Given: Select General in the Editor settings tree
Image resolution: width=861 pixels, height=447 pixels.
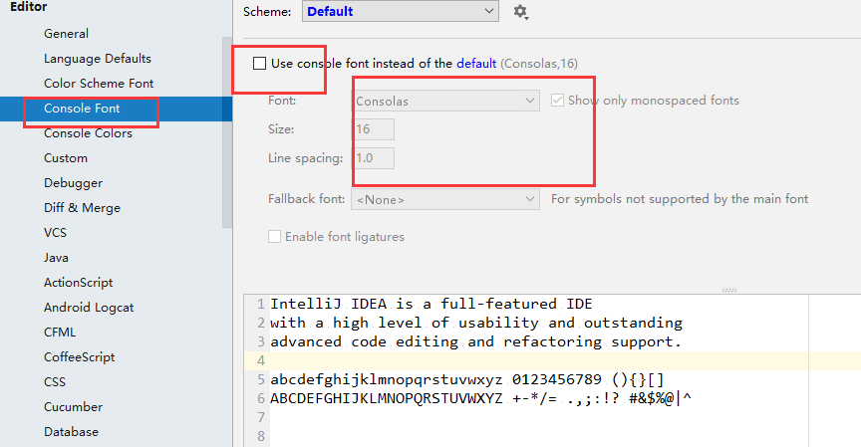Looking at the screenshot, I should click(x=66, y=34).
